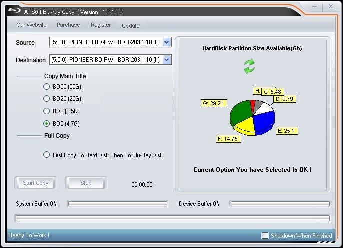Open the Destination drive dropdown arrow

click(x=167, y=60)
